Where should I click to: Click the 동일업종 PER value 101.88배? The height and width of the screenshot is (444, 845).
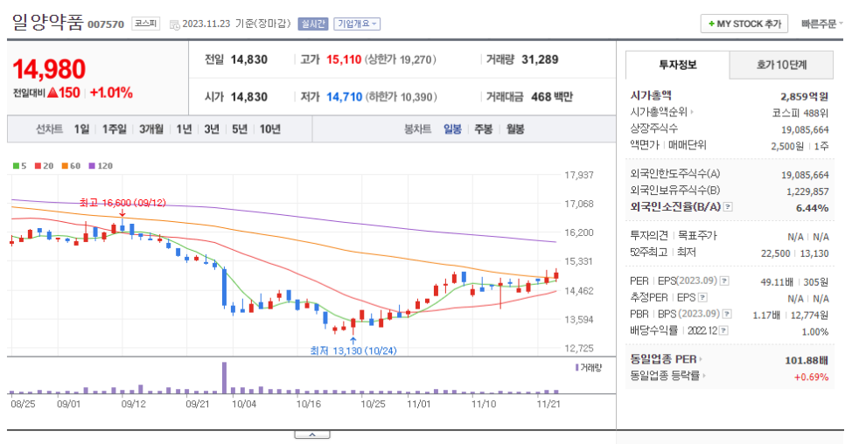pyautogui.click(x=807, y=360)
